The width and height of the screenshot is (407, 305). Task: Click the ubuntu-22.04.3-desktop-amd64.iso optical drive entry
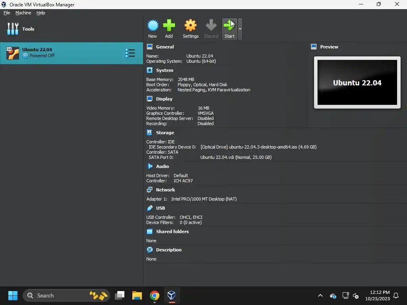[x=258, y=147]
